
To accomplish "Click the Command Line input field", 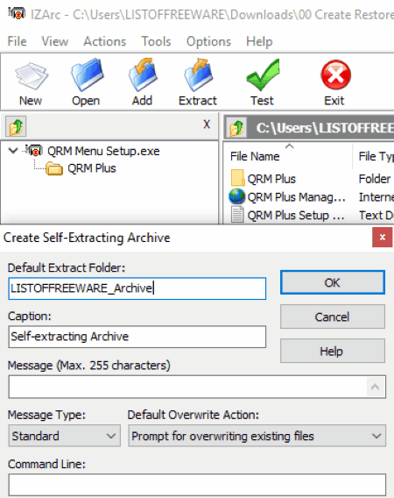I will click(197, 485).
